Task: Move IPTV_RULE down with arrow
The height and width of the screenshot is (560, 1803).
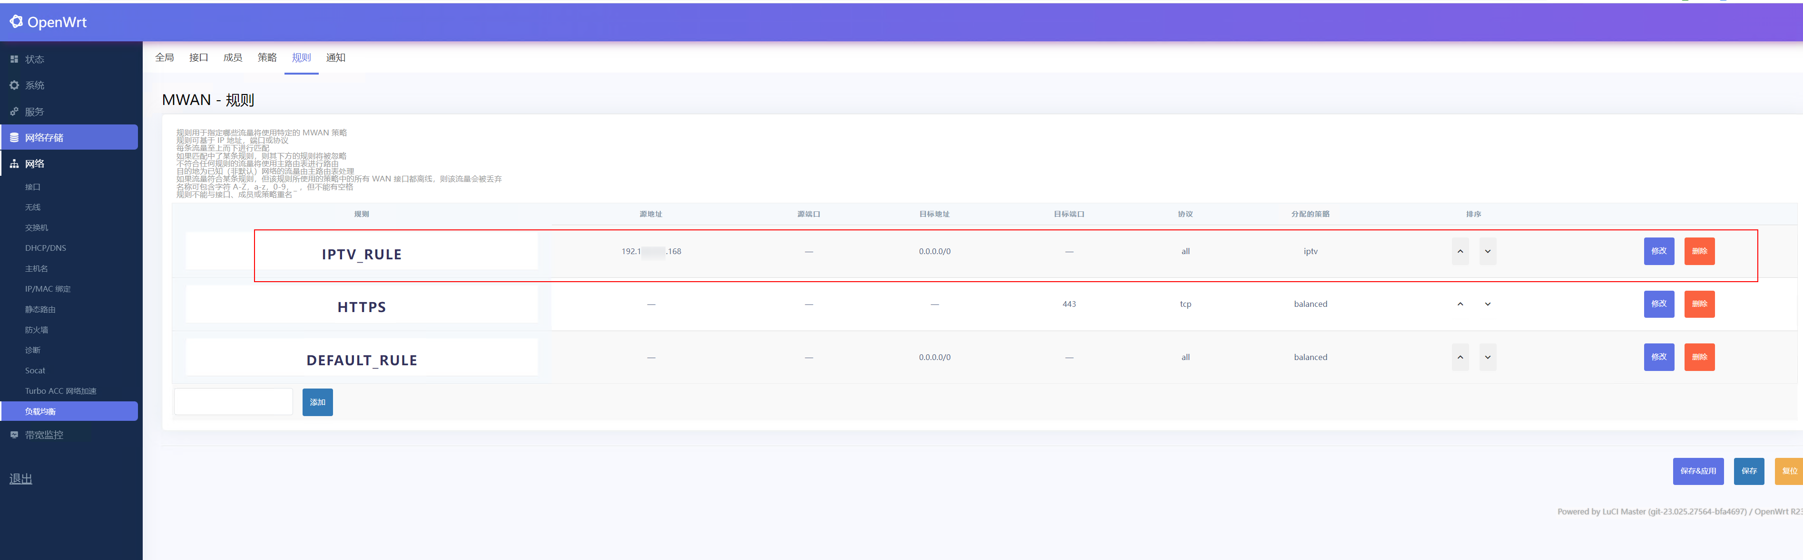Action: click(1487, 252)
